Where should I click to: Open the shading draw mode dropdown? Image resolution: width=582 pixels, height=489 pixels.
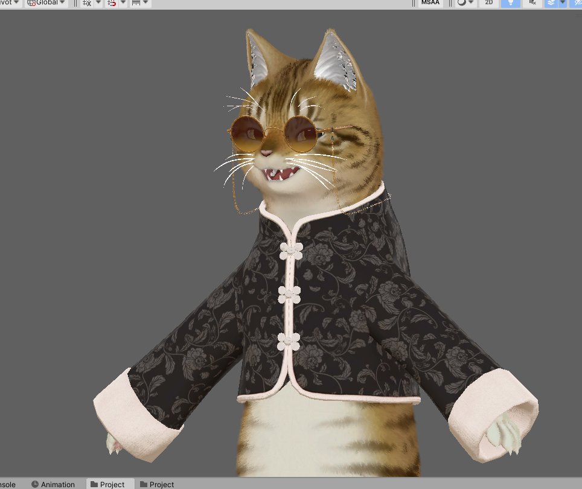(465, 2)
